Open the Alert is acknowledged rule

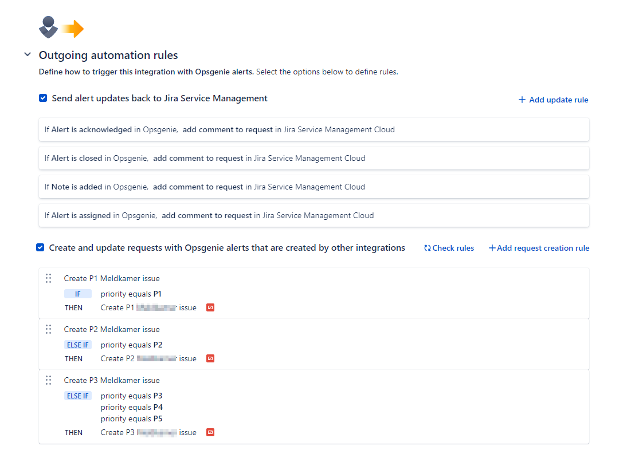(313, 129)
